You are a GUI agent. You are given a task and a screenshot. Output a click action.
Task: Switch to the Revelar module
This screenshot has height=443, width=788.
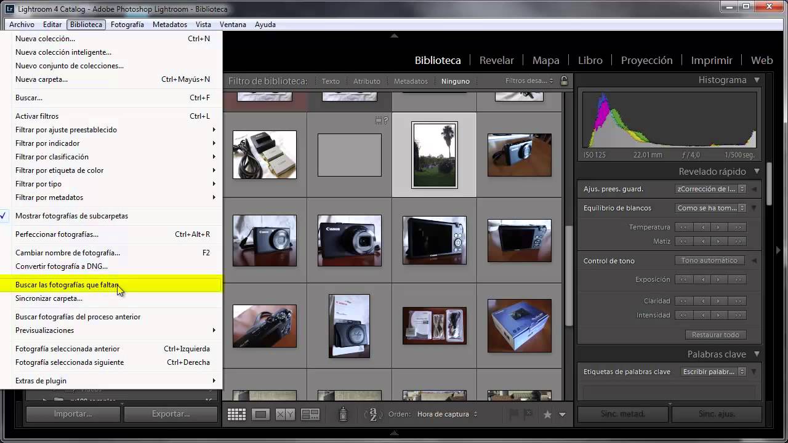pyautogui.click(x=496, y=60)
